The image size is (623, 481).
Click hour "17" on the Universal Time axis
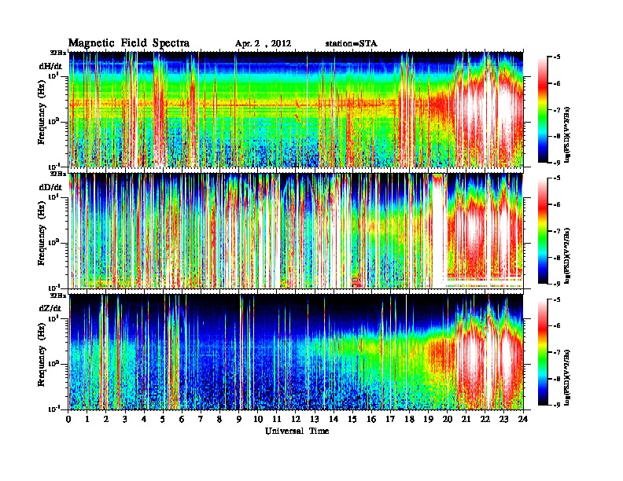click(x=391, y=419)
